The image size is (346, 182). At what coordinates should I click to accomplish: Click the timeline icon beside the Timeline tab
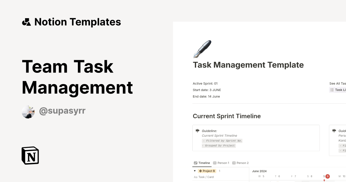click(195, 163)
